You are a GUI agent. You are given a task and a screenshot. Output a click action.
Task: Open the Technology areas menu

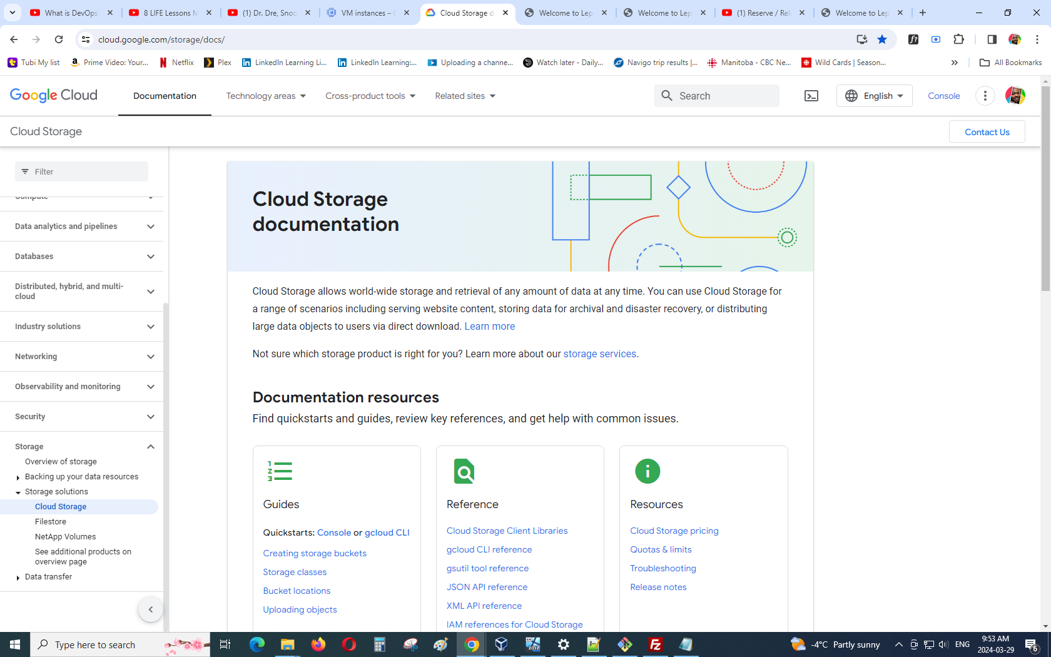coord(266,96)
